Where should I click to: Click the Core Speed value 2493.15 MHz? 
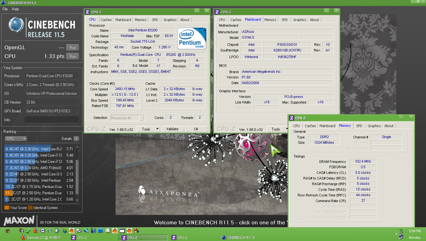click(x=125, y=89)
